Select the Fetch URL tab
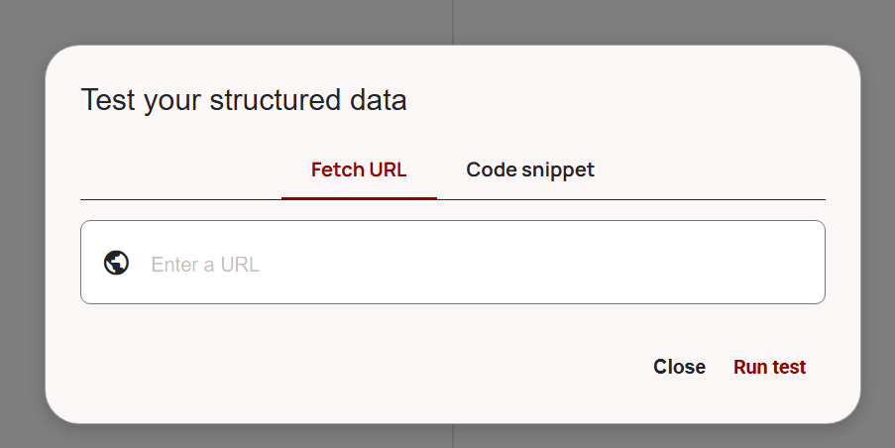 pos(359,169)
